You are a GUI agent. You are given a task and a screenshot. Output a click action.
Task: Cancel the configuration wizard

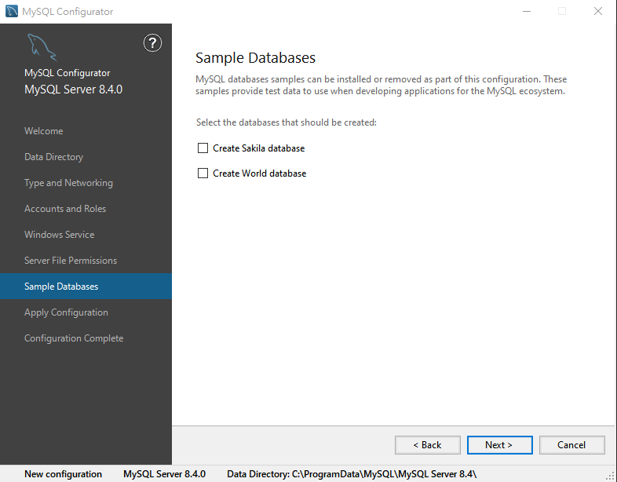point(571,445)
